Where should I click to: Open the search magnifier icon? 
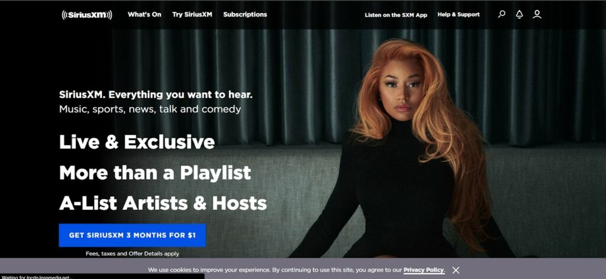pyautogui.click(x=502, y=14)
